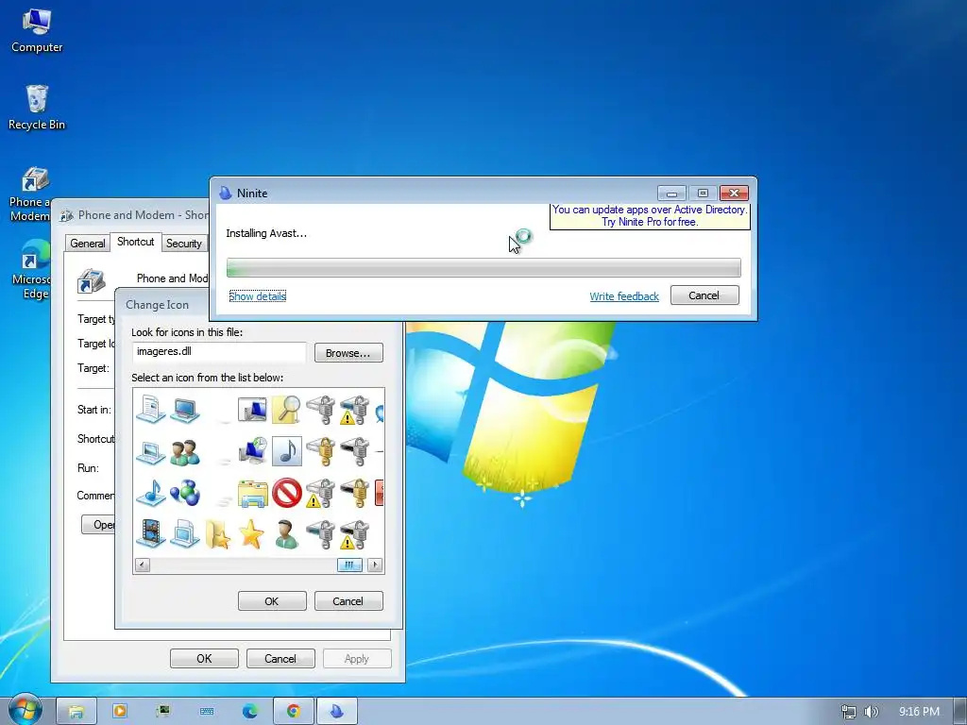This screenshot has height=725, width=967.
Task: Open the On-Screen Keyboard taskbar icon
Action: pos(207,712)
